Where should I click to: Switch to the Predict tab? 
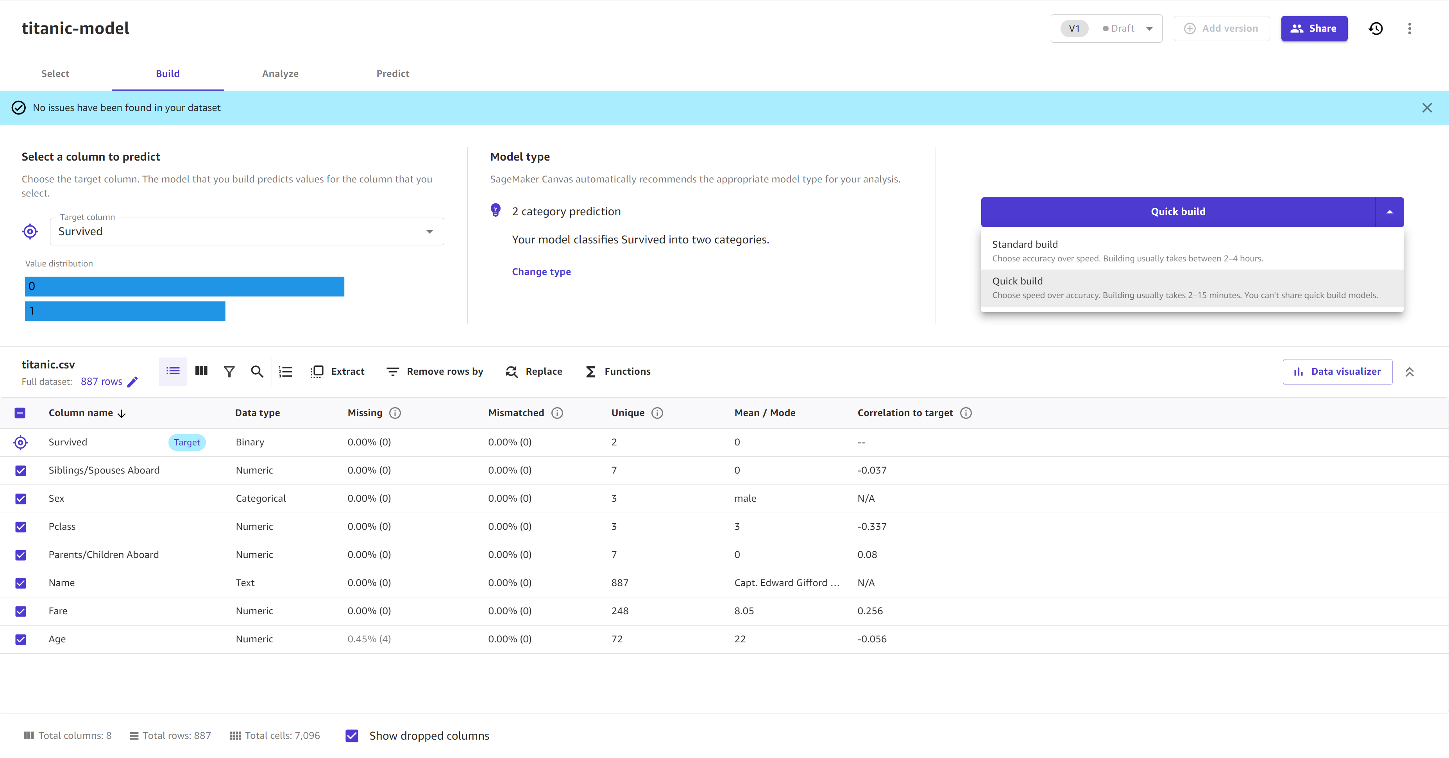[x=393, y=73]
